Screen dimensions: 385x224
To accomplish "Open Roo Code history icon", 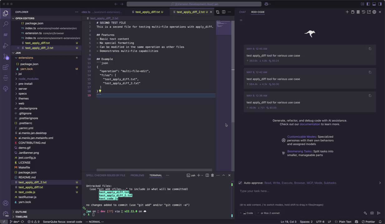I will [363, 12].
